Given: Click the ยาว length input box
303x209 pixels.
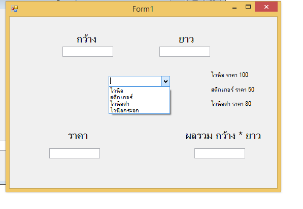Looking at the screenshot, I should pos(185,52).
